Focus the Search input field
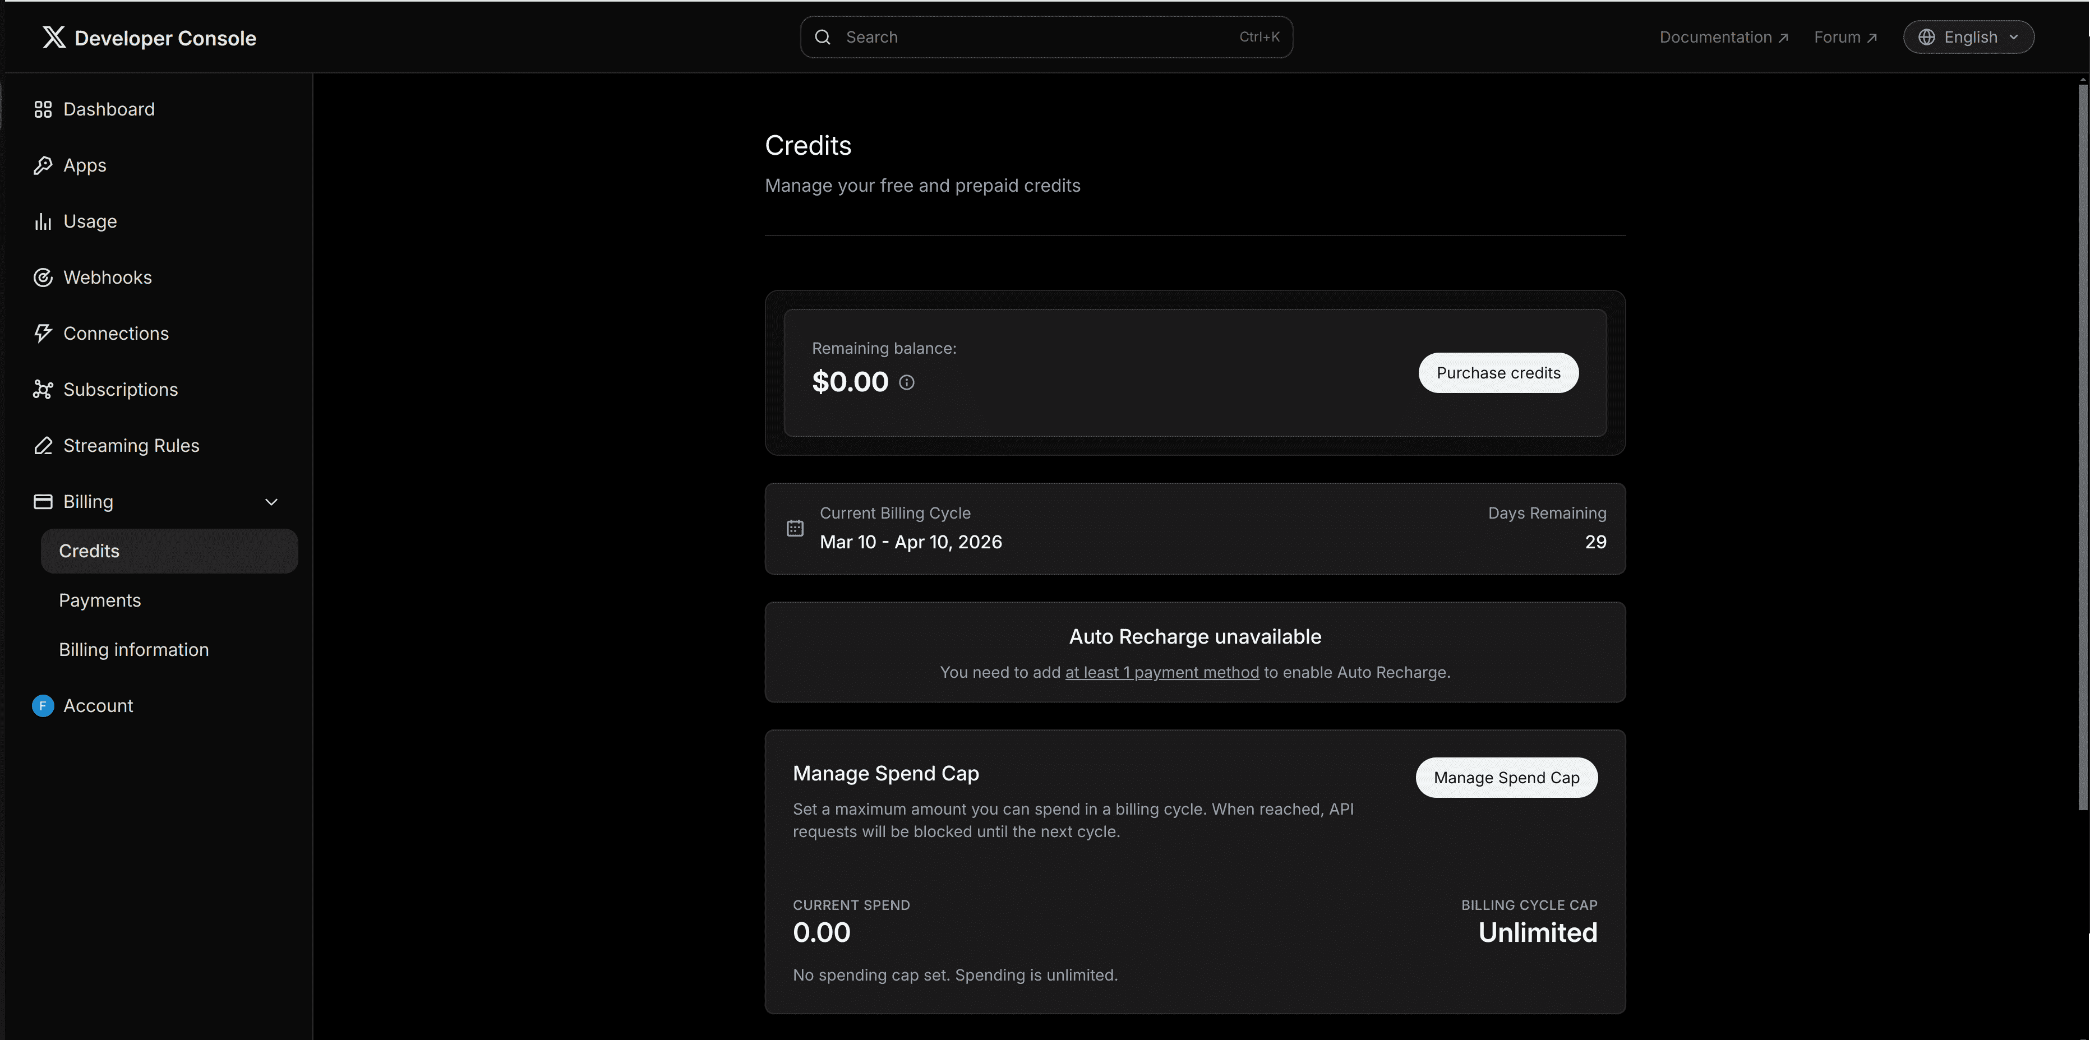This screenshot has width=2090, height=1040. pos(1046,38)
